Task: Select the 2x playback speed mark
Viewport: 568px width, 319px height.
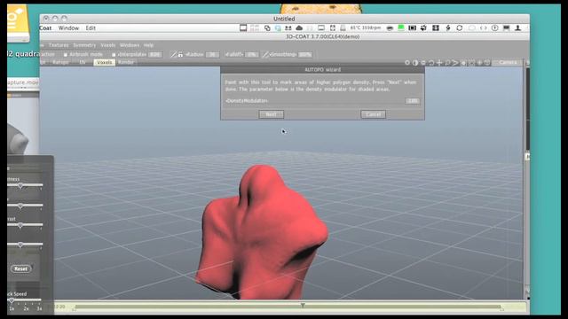Action: [x=26, y=309]
